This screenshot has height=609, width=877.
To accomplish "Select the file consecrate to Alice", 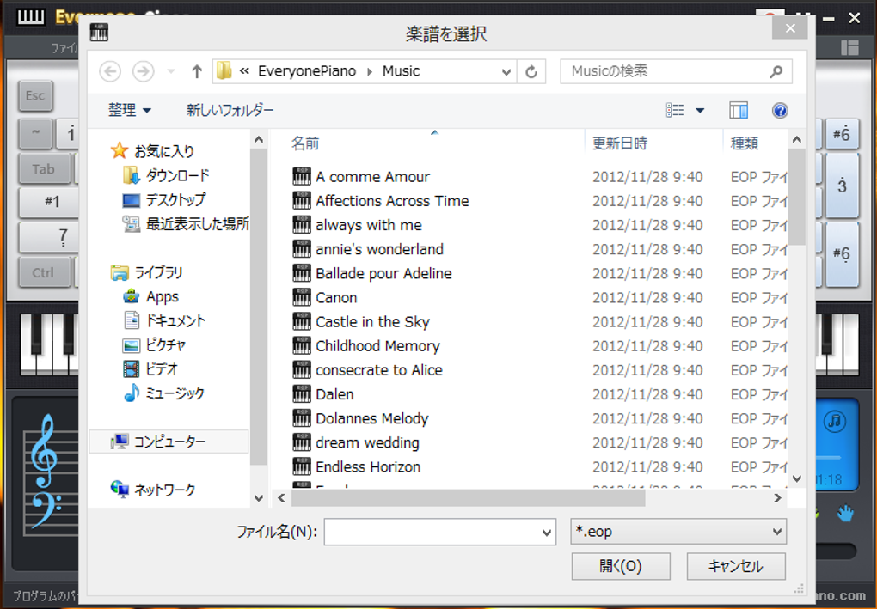I will (378, 370).
